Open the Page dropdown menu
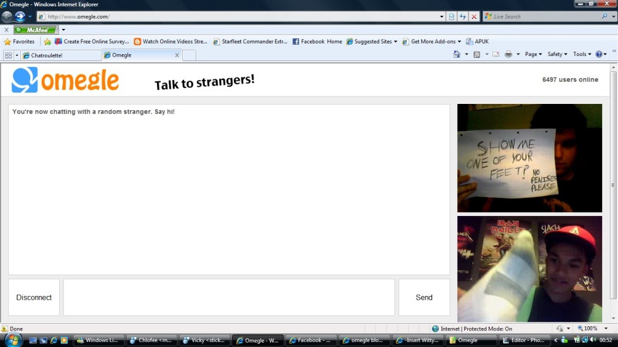 pyautogui.click(x=533, y=55)
